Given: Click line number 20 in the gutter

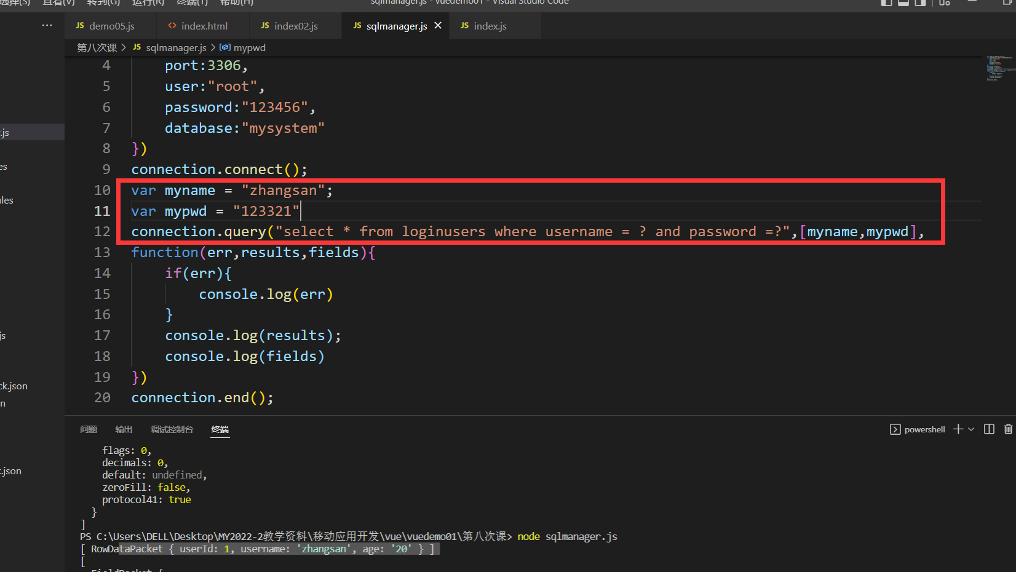Looking at the screenshot, I should point(102,397).
